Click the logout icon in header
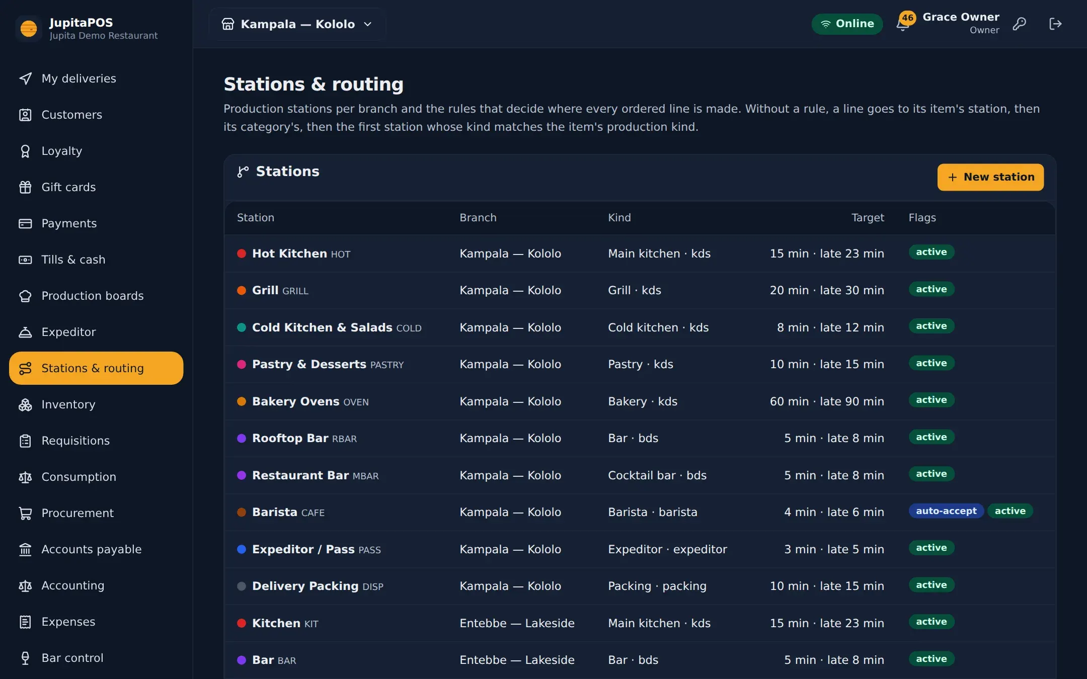This screenshot has height=679, width=1087. [1055, 24]
